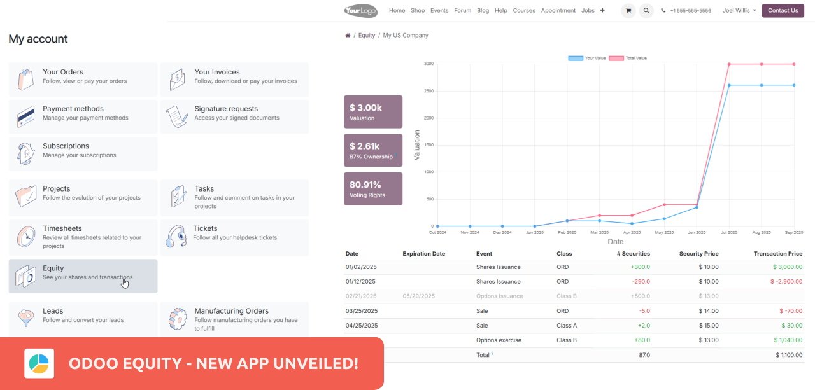Screen dimensions: 815x390
Task: Click the Contact Us button
Action: [783, 11]
